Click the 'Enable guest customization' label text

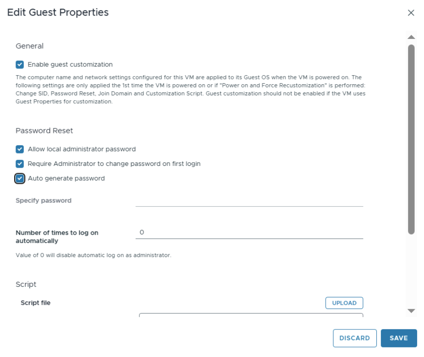(x=70, y=65)
